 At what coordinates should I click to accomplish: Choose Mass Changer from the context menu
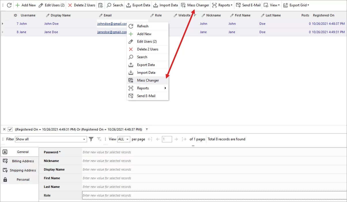(x=148, y=80)
